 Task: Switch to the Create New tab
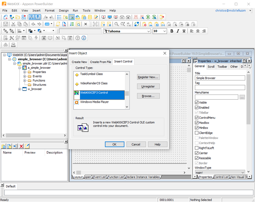coord(79,62)
